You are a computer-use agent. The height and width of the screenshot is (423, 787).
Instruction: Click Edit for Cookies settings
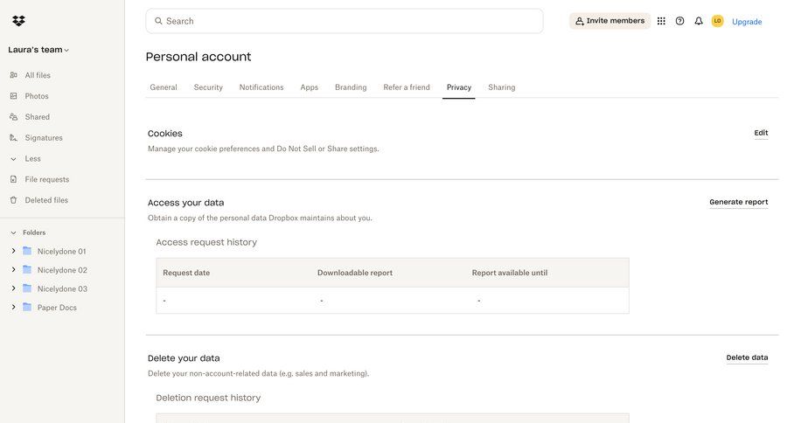(x=761, y=133)
